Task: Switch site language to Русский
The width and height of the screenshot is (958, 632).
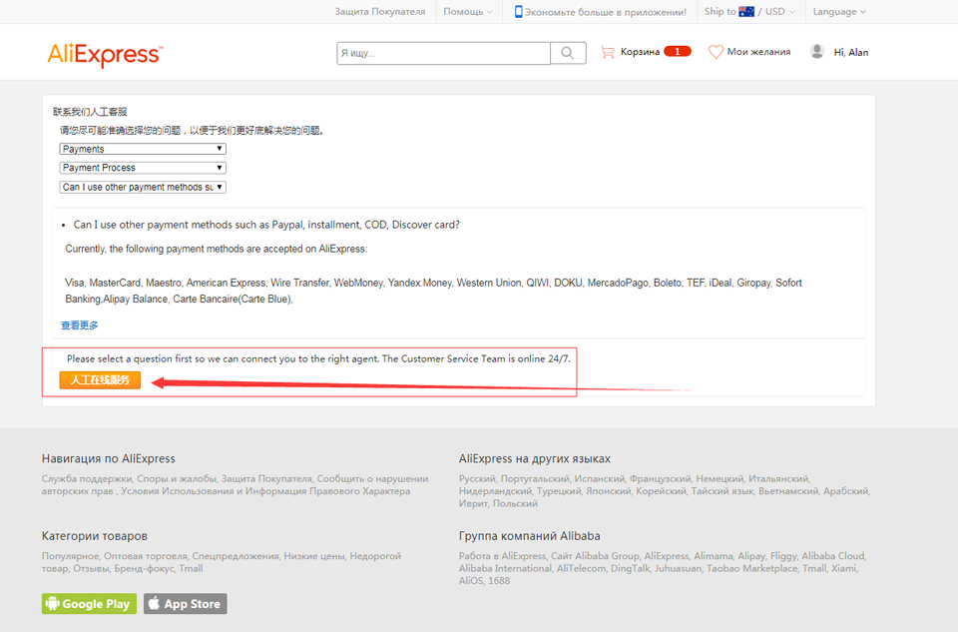Action: click(x=477, y=478)
